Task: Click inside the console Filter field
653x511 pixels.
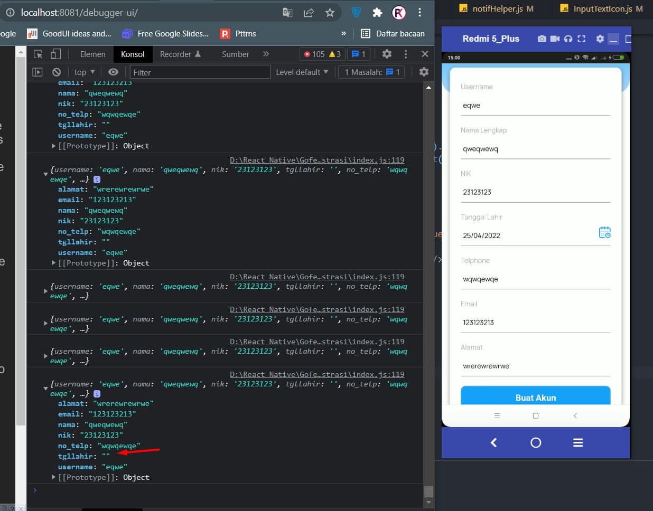Action: 200,72
